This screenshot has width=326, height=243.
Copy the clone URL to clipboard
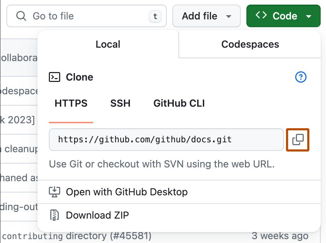click(298, 140)
